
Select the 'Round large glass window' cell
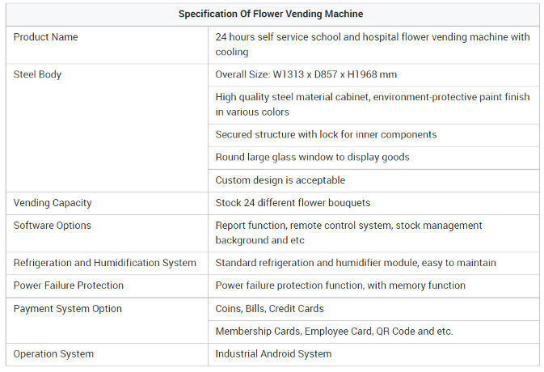pyautogui.click(x=312, y=157)
